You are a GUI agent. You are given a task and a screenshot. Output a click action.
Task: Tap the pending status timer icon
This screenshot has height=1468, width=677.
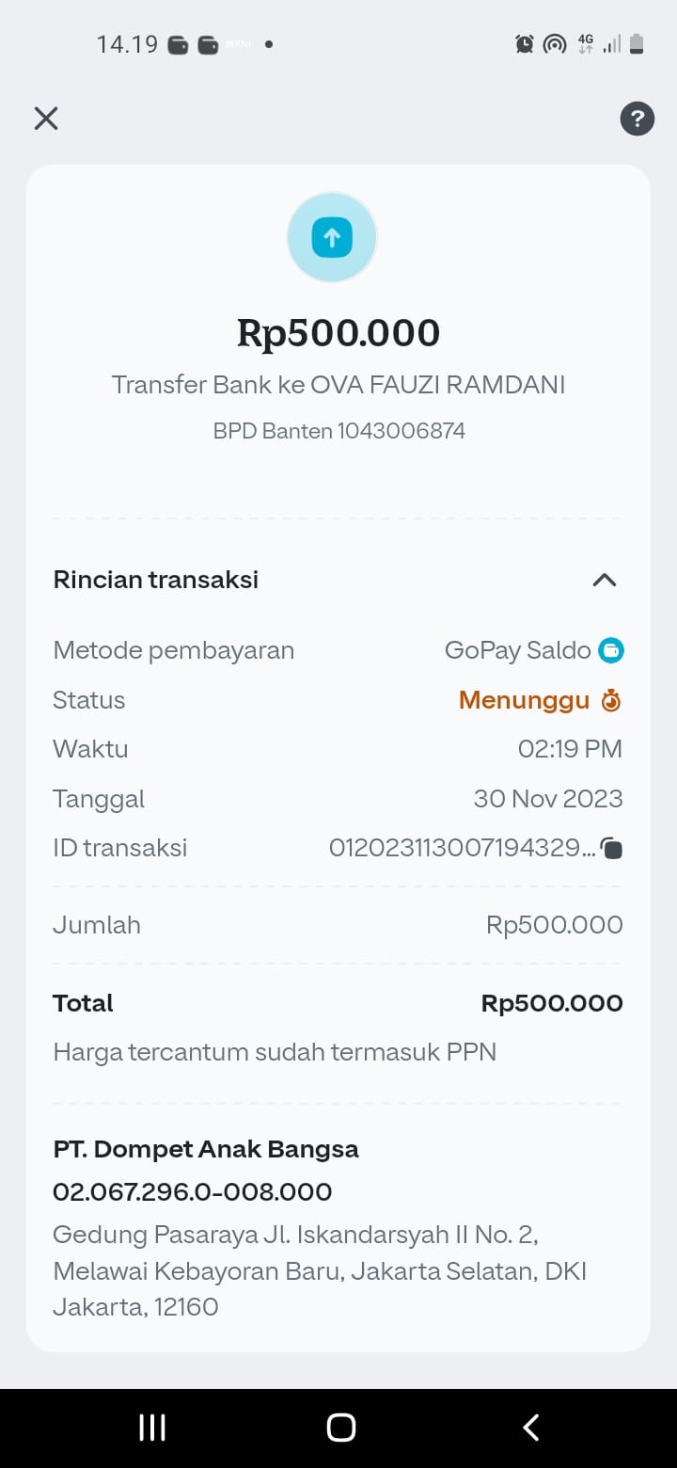611,700
